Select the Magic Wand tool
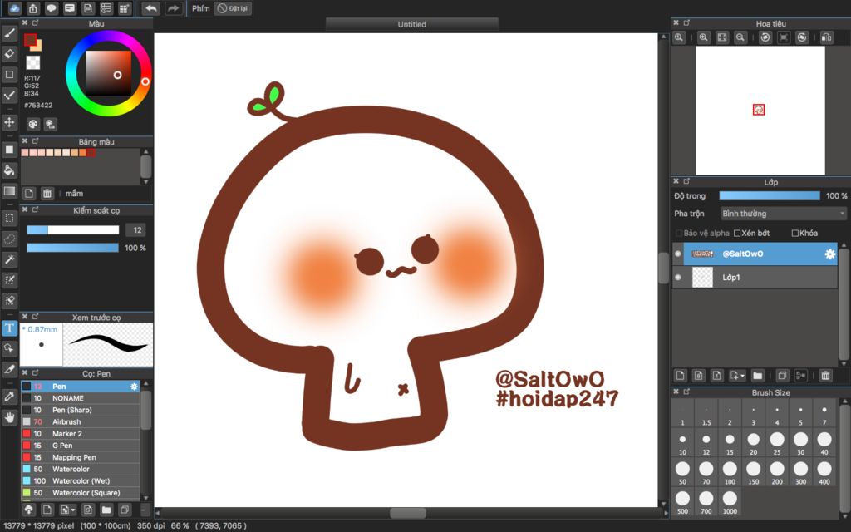Image resolution: width=851 pixels, height=532 pixels. click(9, 259)
